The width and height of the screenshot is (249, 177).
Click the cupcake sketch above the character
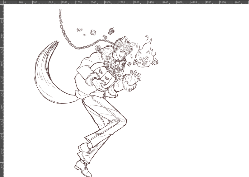111,31
